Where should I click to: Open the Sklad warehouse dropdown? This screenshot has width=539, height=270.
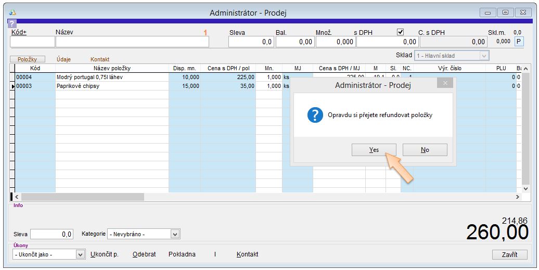click(484, 55)
